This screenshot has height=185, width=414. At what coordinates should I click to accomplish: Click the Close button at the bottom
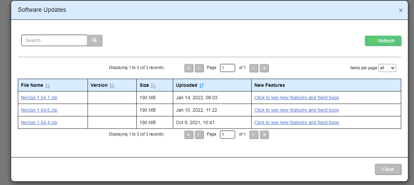pyautogui.click(x=388, y=169)
